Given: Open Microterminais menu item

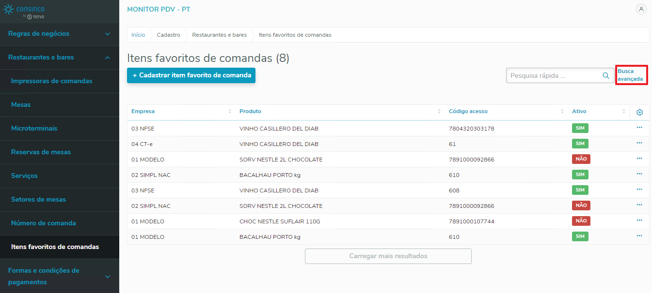Looking at the screenshot, I should 60,129.
